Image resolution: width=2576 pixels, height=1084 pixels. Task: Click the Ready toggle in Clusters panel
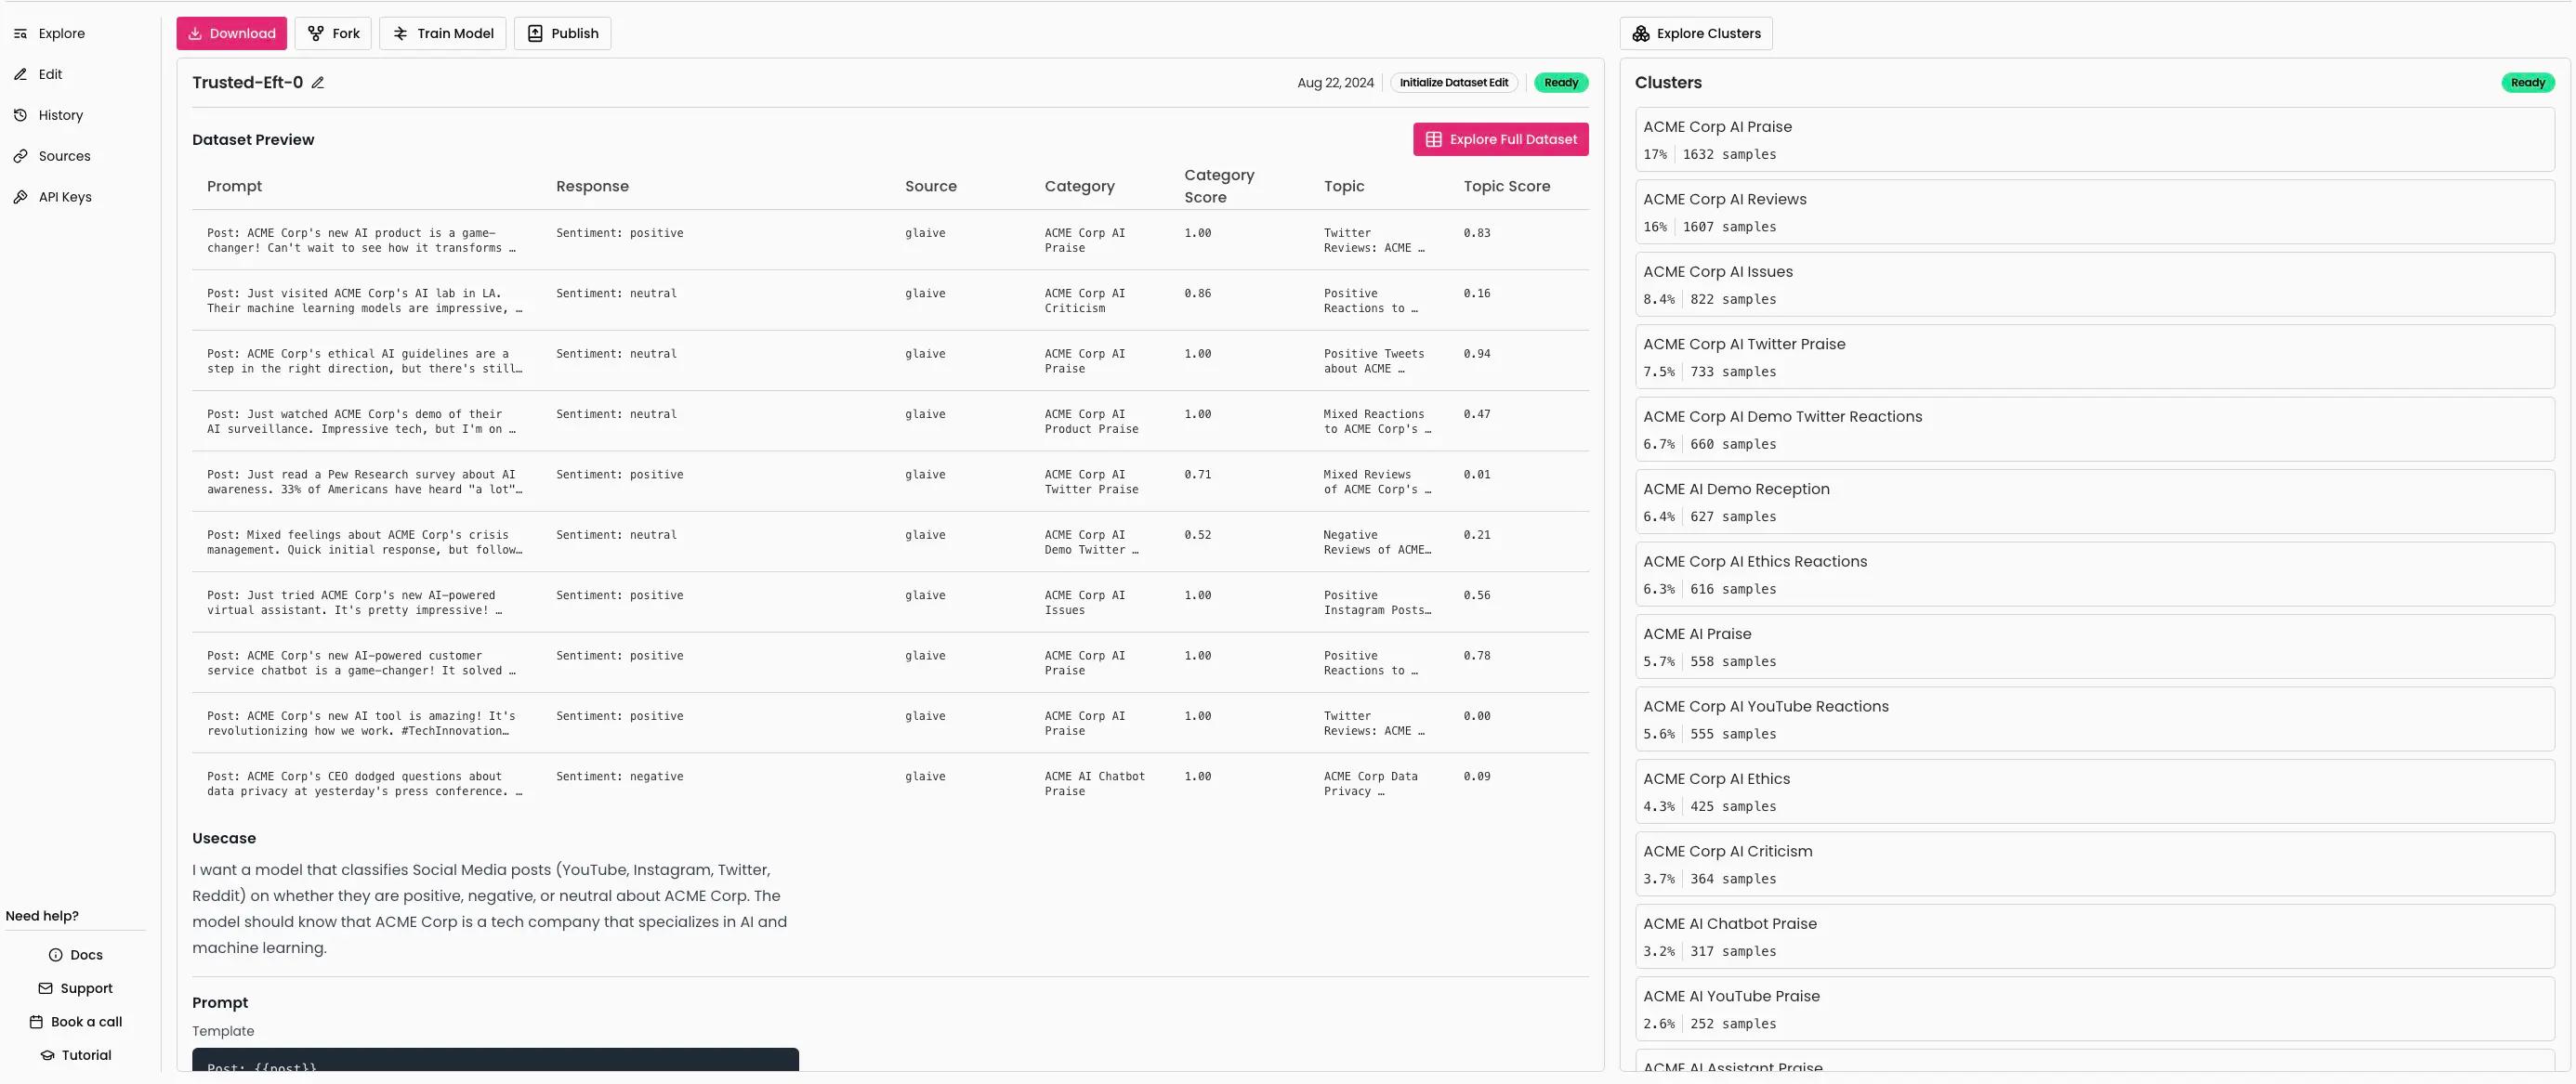pyautogui.click(x=2525, y=82)
